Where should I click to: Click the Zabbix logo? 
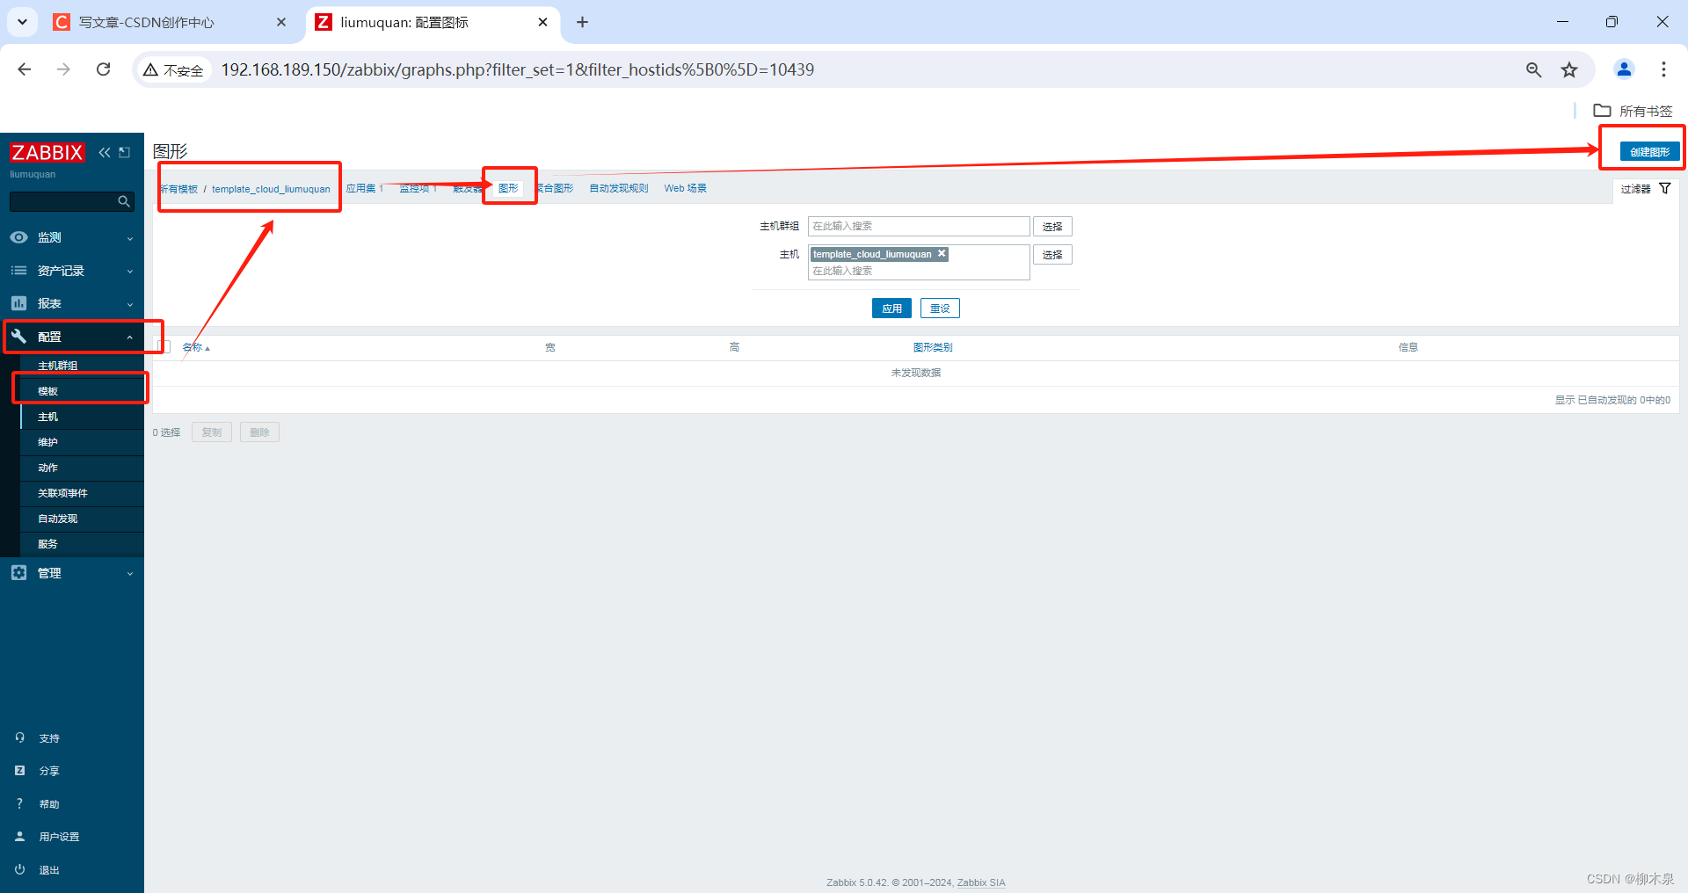pyautogui.click(x=47, y=152)
